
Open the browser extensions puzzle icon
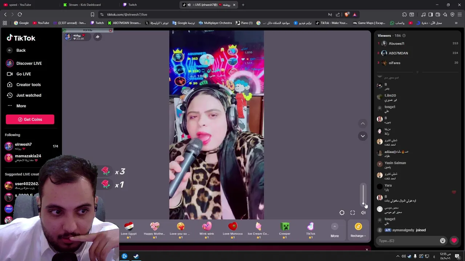coord(404,14)
